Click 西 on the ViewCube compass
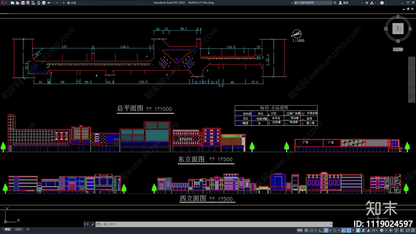Screen dimensions: 416x234 click(x=386, y=29)
